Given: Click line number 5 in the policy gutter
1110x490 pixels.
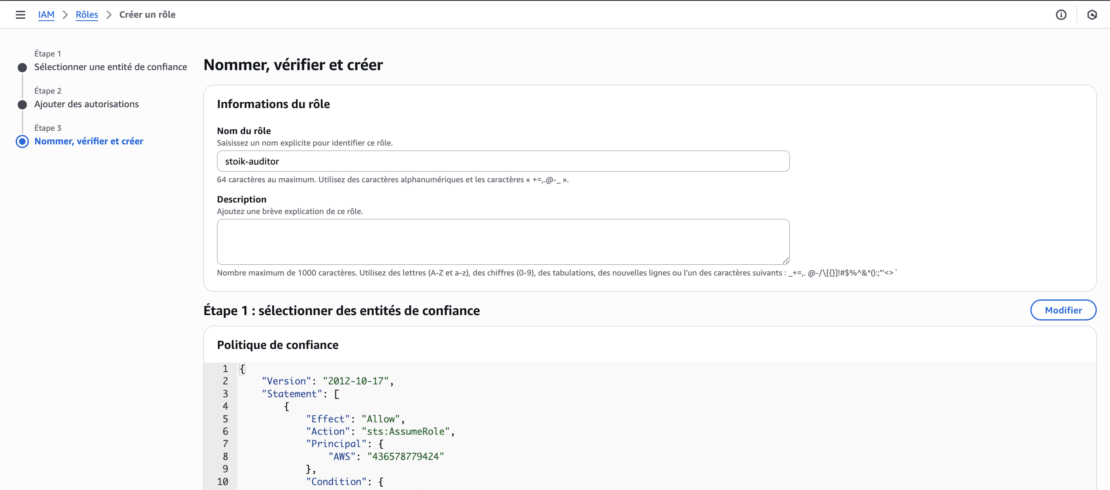Looking at the screenshot, I should 225,419.
